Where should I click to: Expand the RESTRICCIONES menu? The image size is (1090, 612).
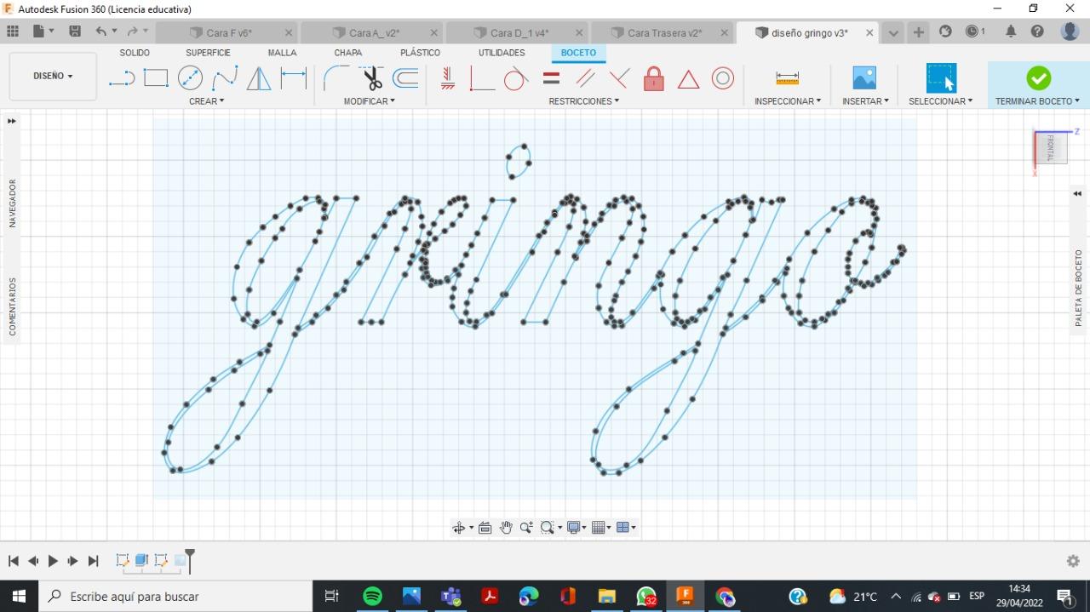584,101
